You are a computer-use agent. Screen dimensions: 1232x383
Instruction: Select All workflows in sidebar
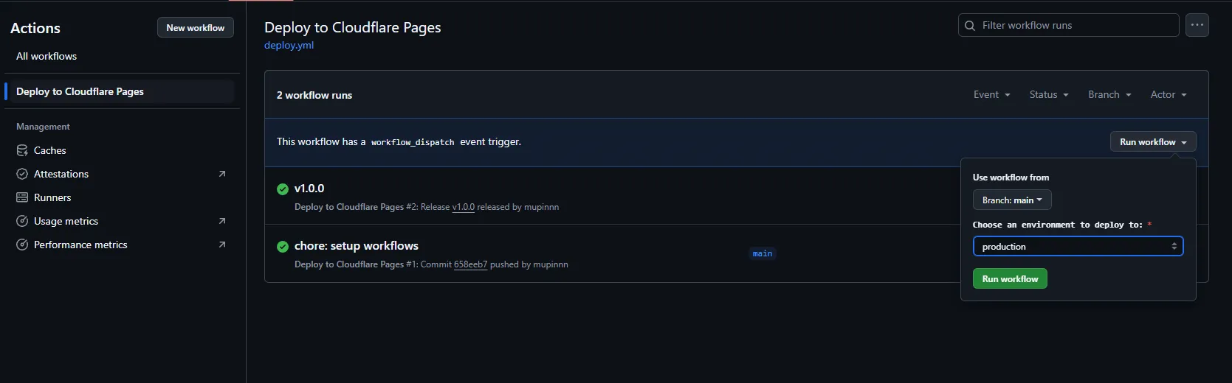(x=47, y=57)
